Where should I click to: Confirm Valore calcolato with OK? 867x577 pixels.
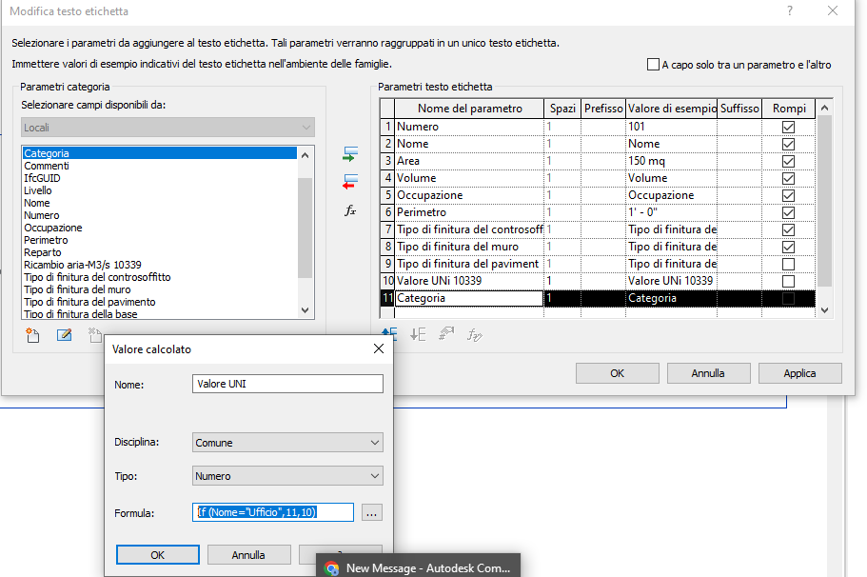click(158, 554)
